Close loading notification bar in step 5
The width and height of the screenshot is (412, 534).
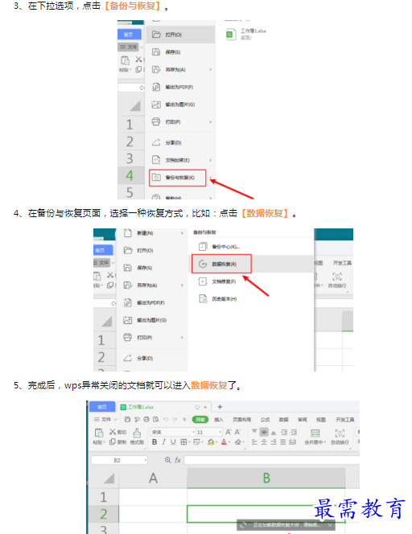(x=330, y=525)
